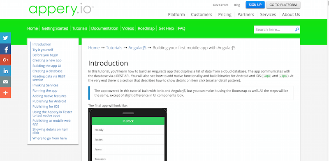The width and height of the screenshot is (329, 161).
Task: Jump to Reading data via REST service
Action: point(49,78)
